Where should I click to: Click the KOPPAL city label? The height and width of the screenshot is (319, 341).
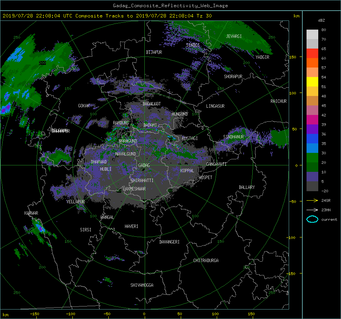click(x=187, y=171)
